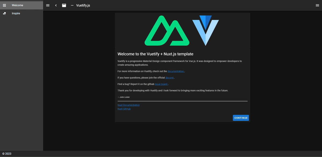Click the © 2023 footer text
The width and height of the screenshot is (322, 157).
click(x=7, y=154)
